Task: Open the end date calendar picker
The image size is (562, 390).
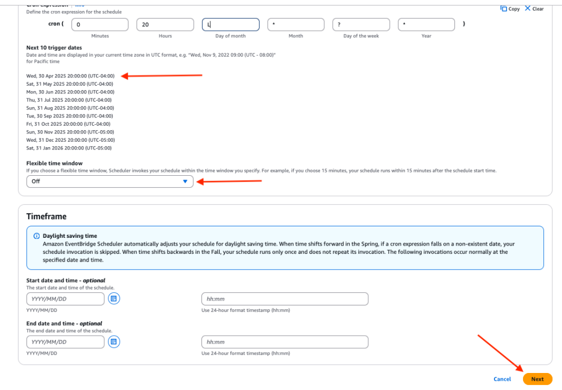Action: (114, 342)
